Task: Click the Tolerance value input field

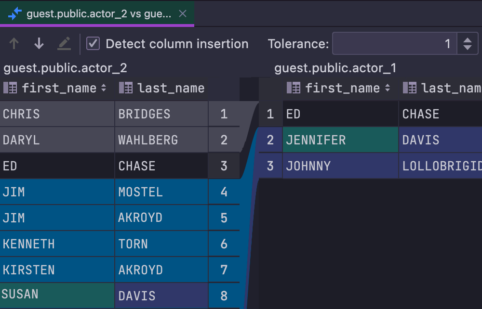Action: [x=394, y=44]
